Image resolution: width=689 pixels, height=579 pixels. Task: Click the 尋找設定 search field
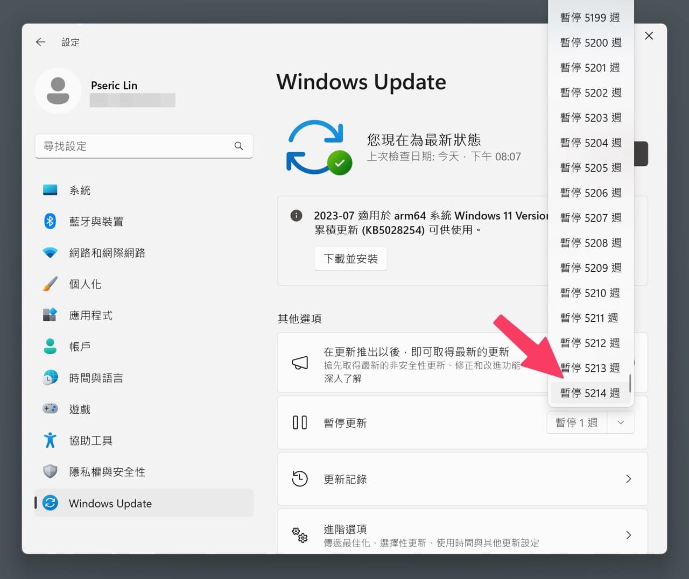click(144, 146)
